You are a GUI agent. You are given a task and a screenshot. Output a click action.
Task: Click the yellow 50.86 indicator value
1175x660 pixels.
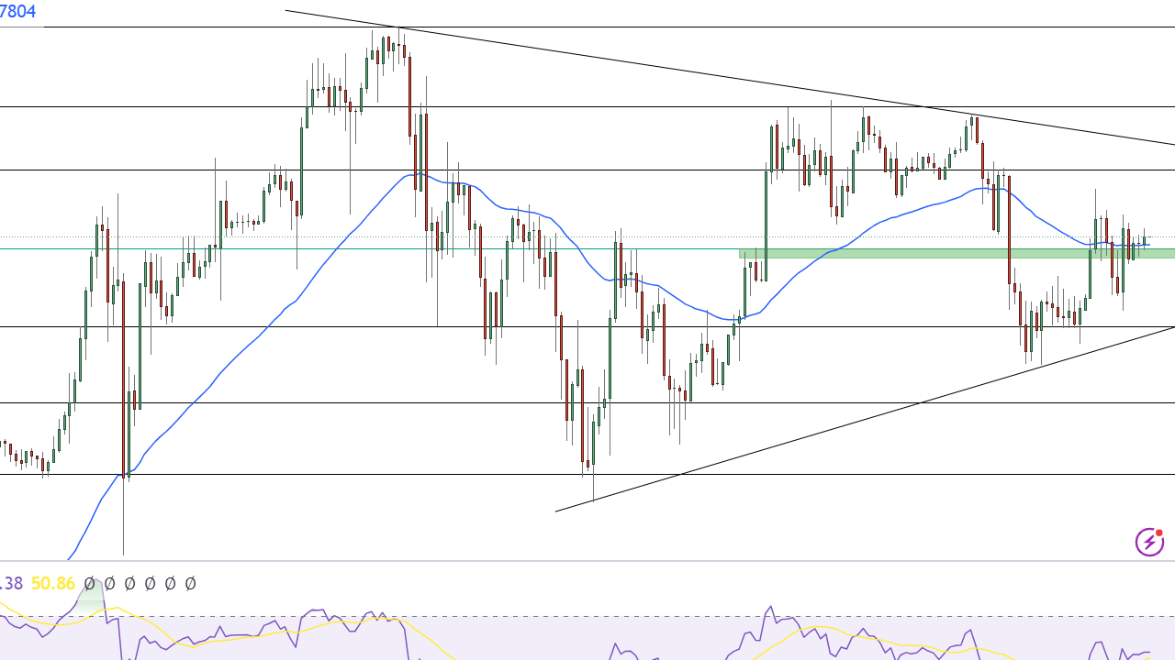tap(53, 583)
